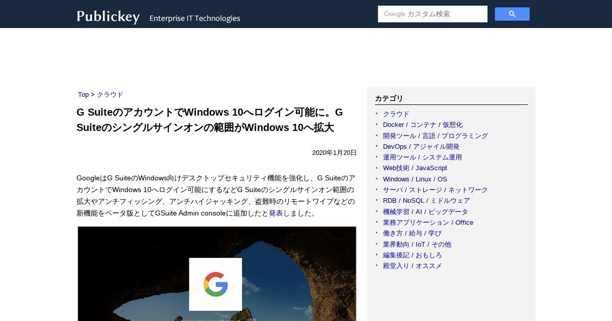Go to 業界動向 / IoT / その他 category
Image resolution: width=612 pixels, height=321 pixels.
pyautogui.click(x=417, y=245)
